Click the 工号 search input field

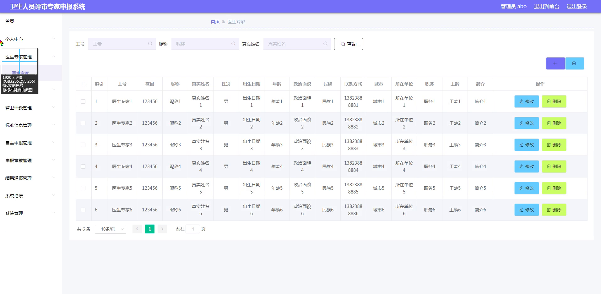pos(122,44)
